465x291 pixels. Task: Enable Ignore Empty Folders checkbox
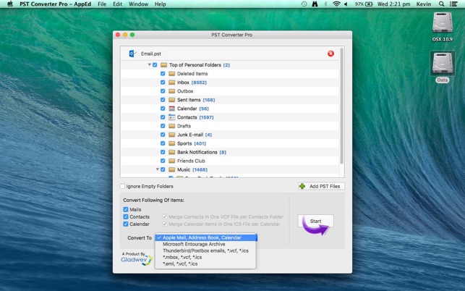[124, 186]
